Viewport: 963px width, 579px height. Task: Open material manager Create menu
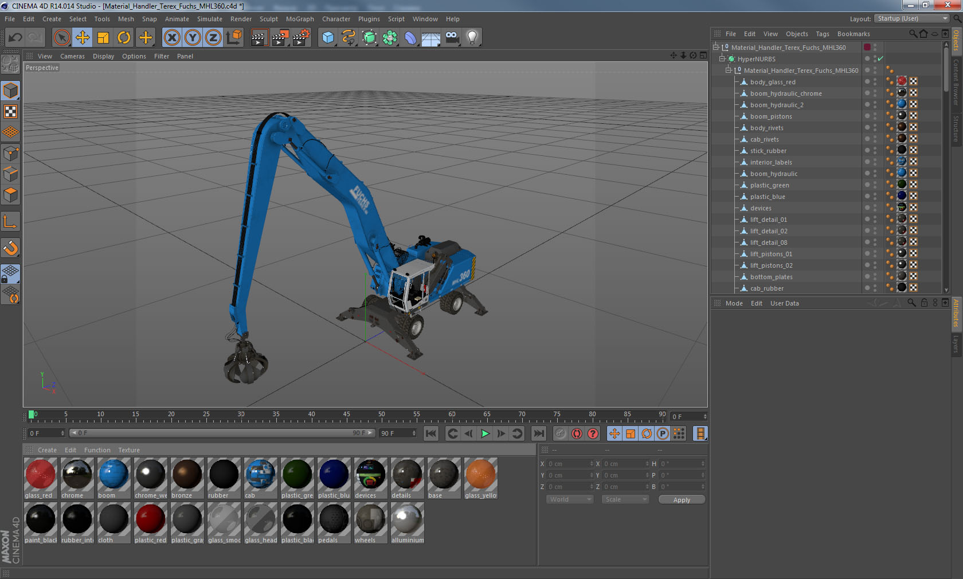tap(47, 450)
